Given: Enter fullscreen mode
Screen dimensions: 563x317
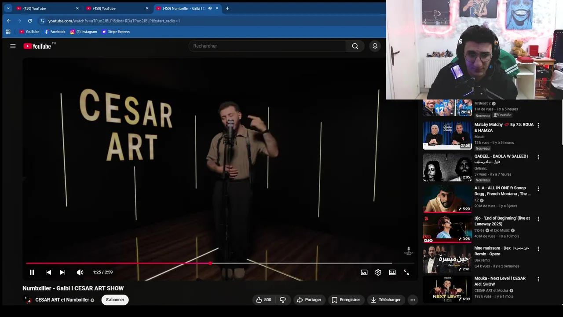Looking at the screenshot, I should (406, 273).
